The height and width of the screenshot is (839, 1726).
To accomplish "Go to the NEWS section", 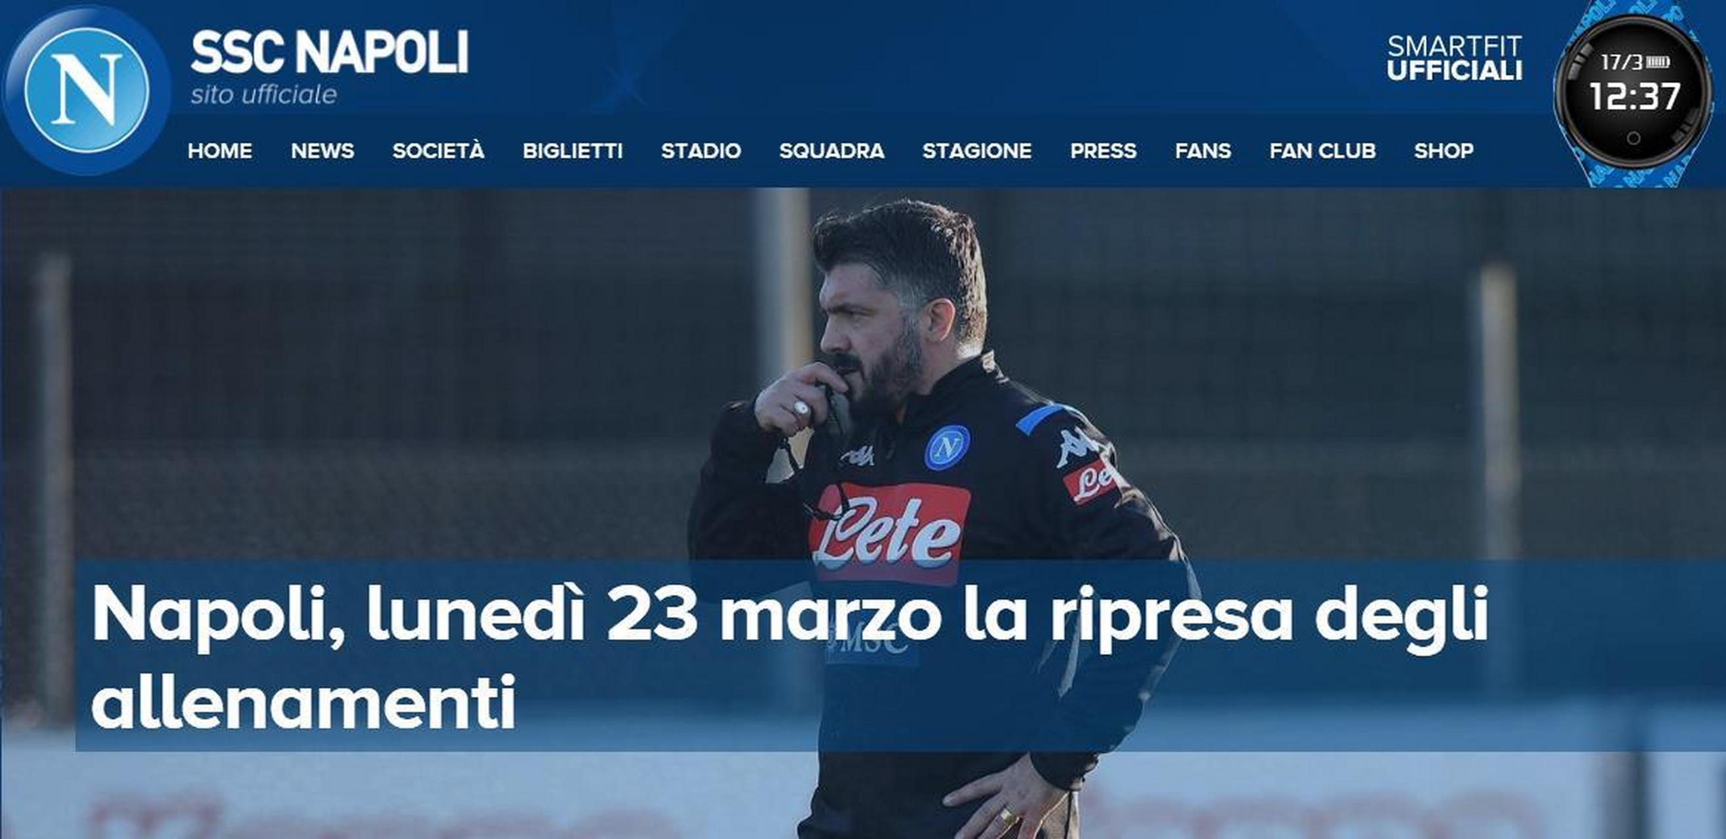I will point(322,151).
